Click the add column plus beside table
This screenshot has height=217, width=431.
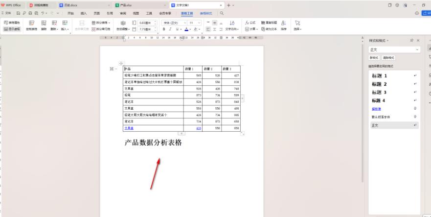pyautogui.click(x=243, y=98)
